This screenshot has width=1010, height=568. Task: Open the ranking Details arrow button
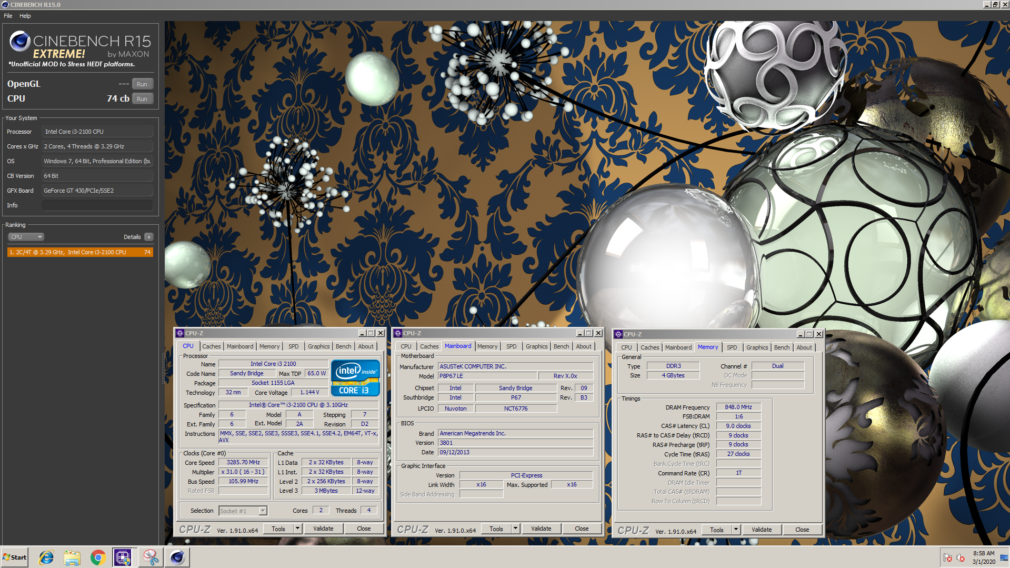[x=149, y=237]
